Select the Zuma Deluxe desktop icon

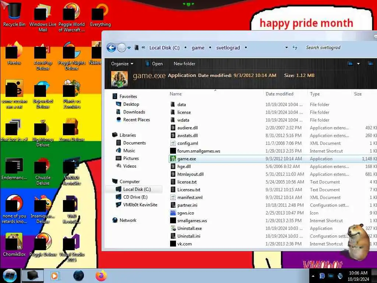coord(72,130)
